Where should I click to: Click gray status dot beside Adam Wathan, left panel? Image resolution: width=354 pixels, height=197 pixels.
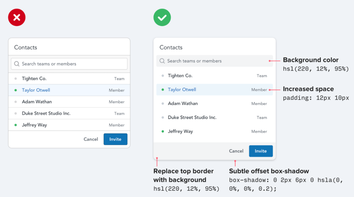[16, 102]
